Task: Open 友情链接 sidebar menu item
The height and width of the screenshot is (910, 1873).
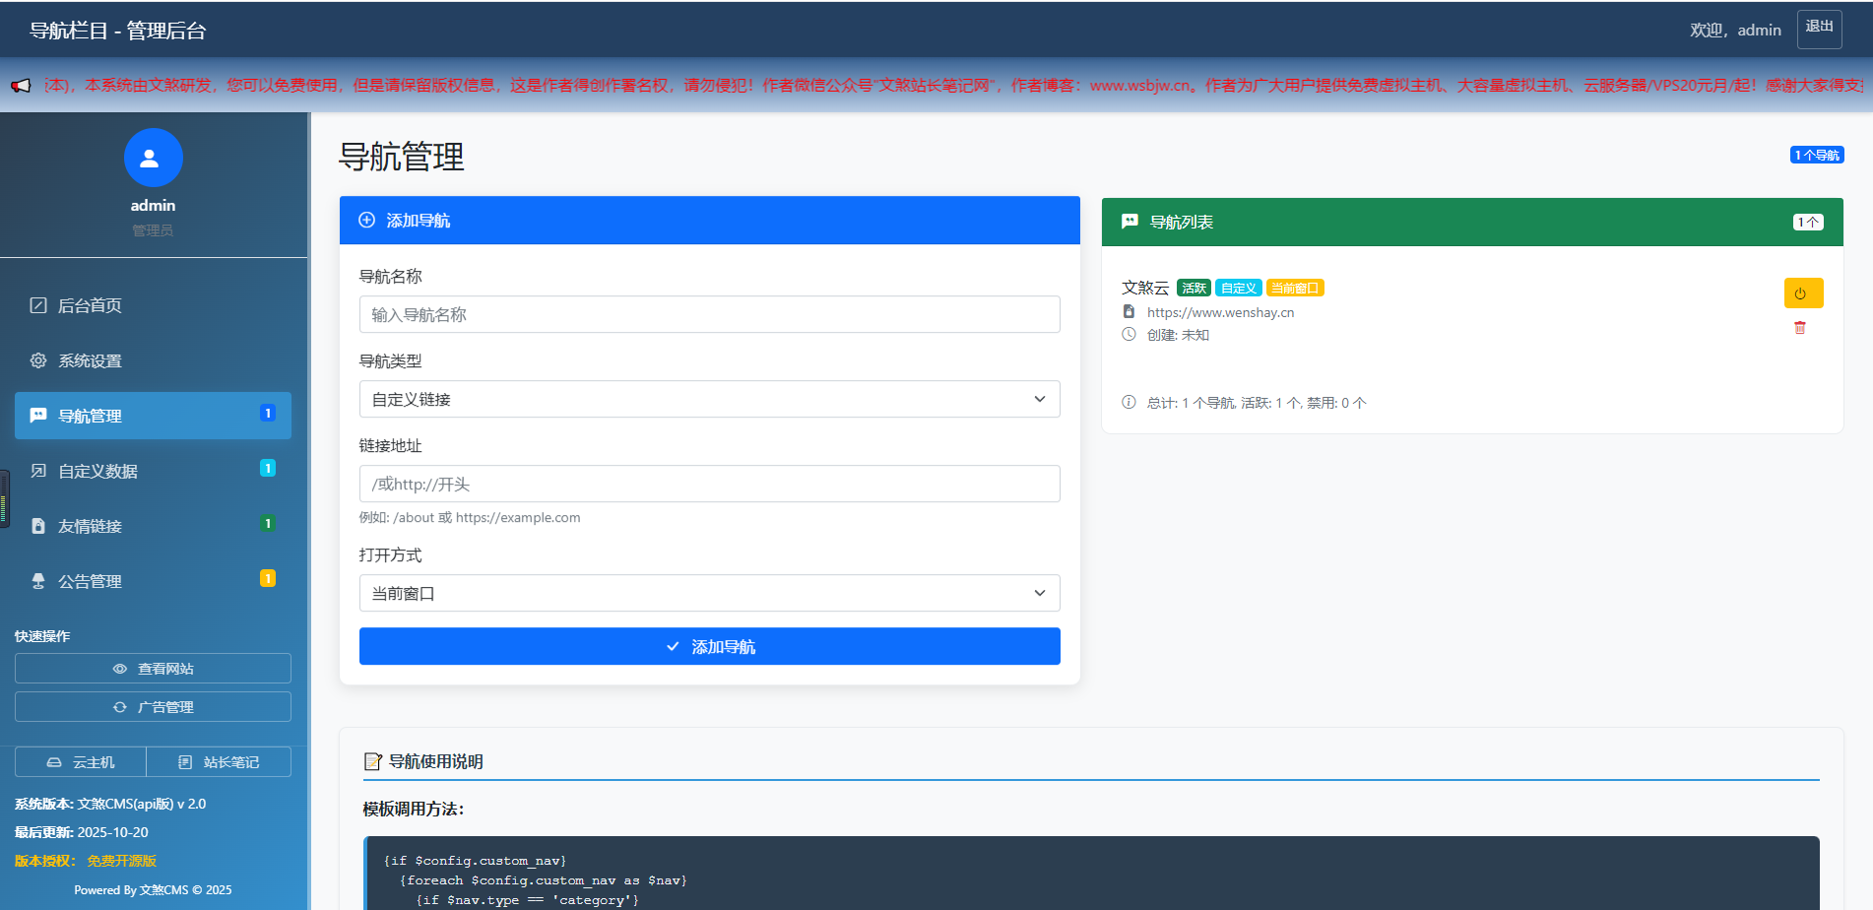Action: (x=90, y=526)
